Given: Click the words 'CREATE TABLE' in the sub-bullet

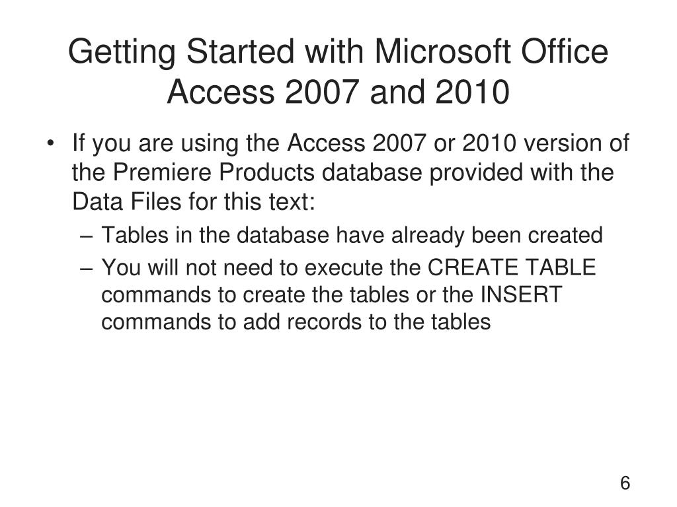Looking at the screenshot, I should pyautogui.click(x=512, y=267).
